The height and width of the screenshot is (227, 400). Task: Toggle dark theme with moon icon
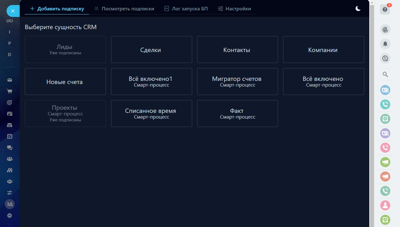[358, 8]
